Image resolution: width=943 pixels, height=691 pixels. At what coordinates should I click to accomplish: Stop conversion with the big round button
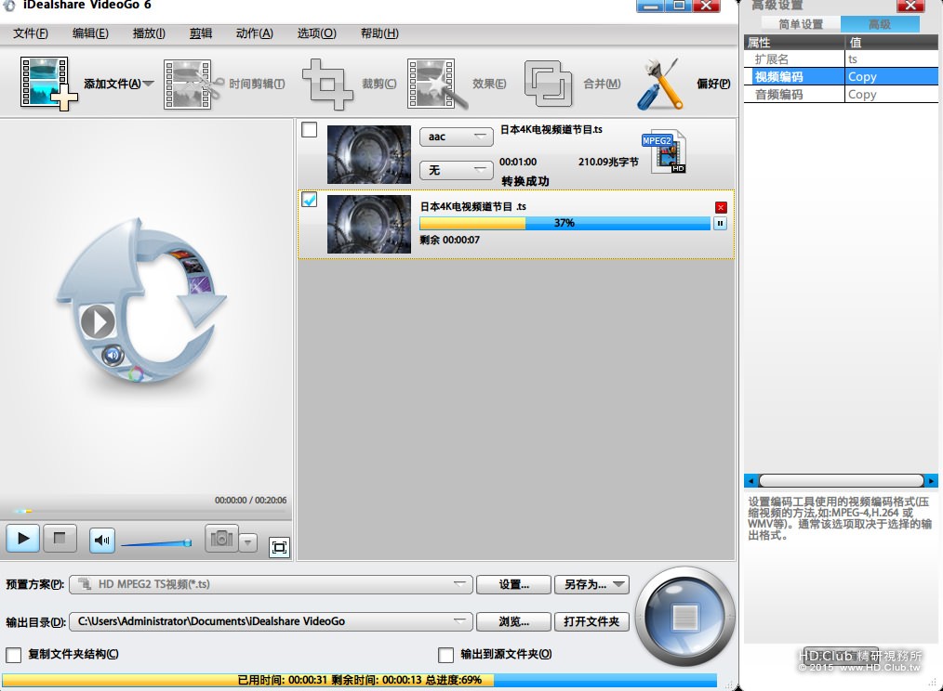tap(685, 617)
